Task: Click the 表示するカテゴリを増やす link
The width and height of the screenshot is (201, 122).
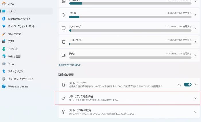Action: [x=69, y=65]
